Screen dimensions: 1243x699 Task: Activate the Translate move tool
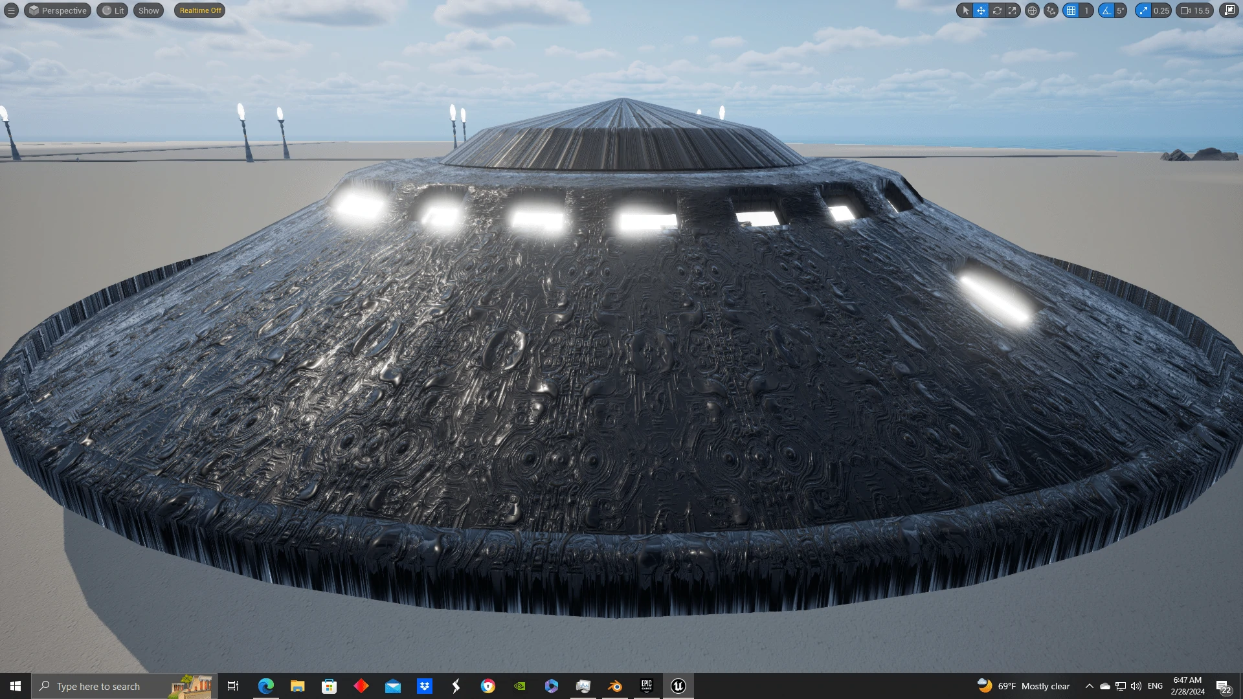tap(981, 10)
